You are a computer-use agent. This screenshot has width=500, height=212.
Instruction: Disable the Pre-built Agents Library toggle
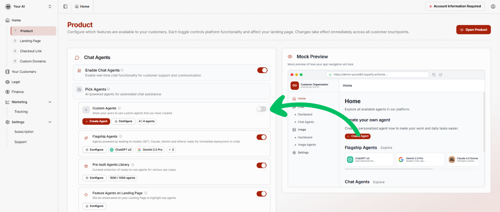point(261,165)
